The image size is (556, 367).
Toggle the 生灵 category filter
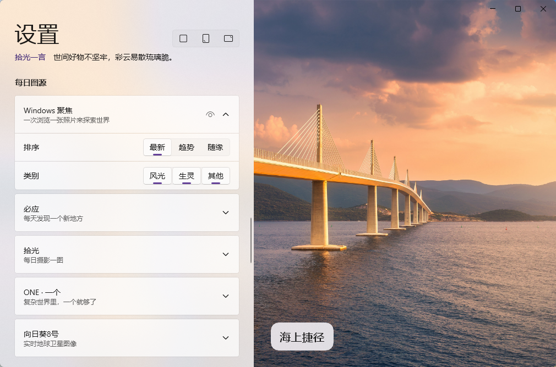coord(187,176)
